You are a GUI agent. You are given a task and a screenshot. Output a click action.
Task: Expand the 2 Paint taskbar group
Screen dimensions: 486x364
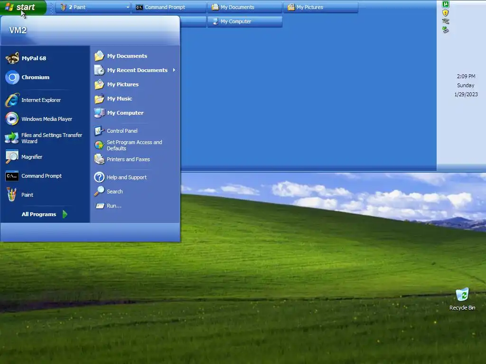93,7
